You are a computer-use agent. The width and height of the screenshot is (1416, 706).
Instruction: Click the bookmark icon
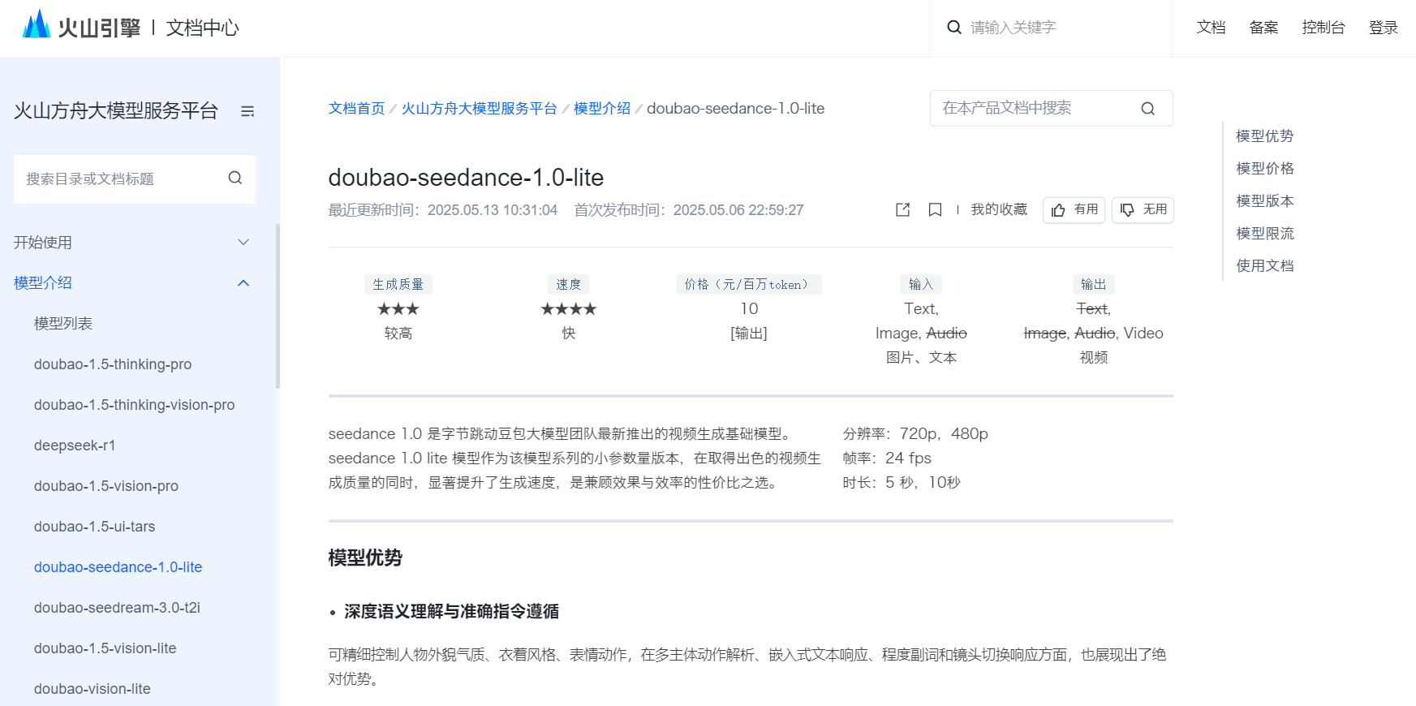pos(935,209)
